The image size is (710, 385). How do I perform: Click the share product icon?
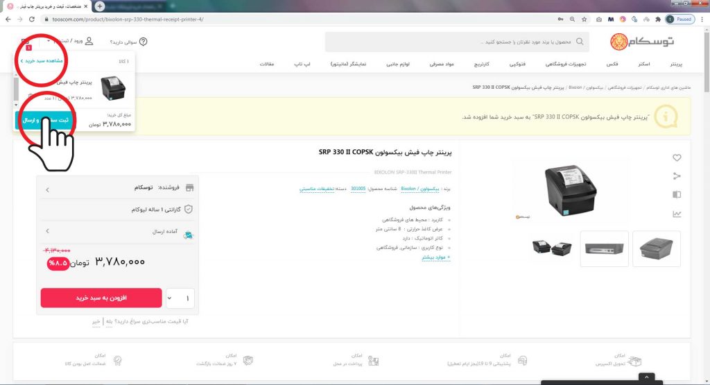click(x=677, y=176)
